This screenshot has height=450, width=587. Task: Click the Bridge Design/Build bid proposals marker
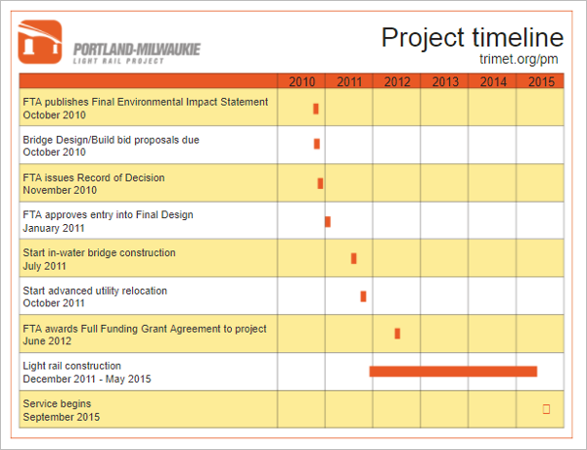317,144
